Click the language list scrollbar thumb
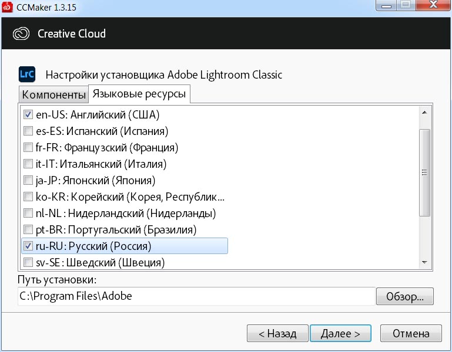The width and height of the screenshot is (452, 352). click(424, 172)
